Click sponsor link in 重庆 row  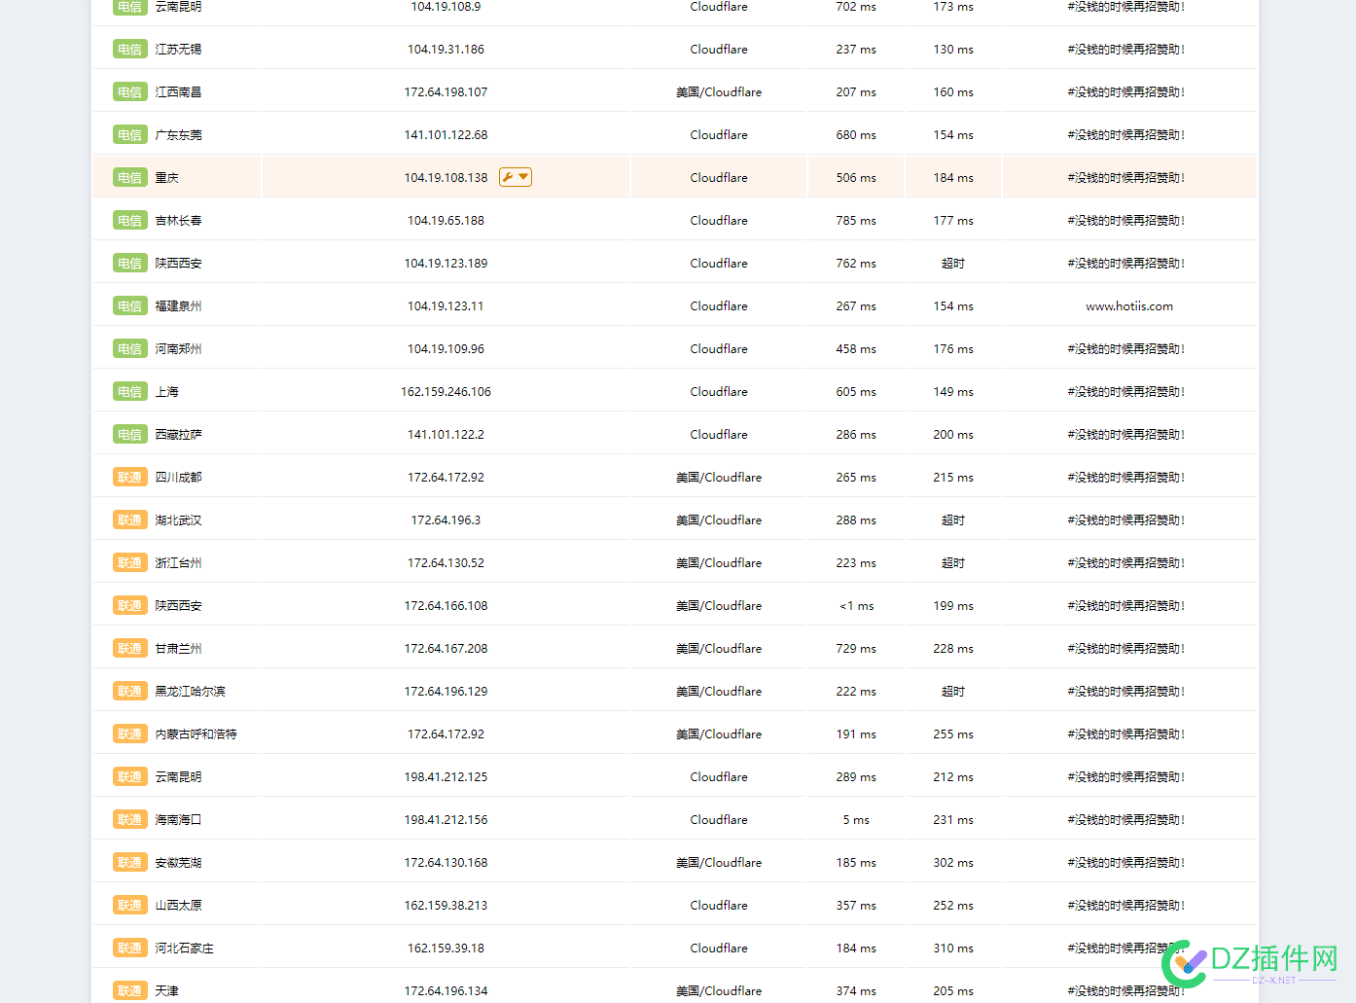pyautogui.click(x=1126, y=178)
